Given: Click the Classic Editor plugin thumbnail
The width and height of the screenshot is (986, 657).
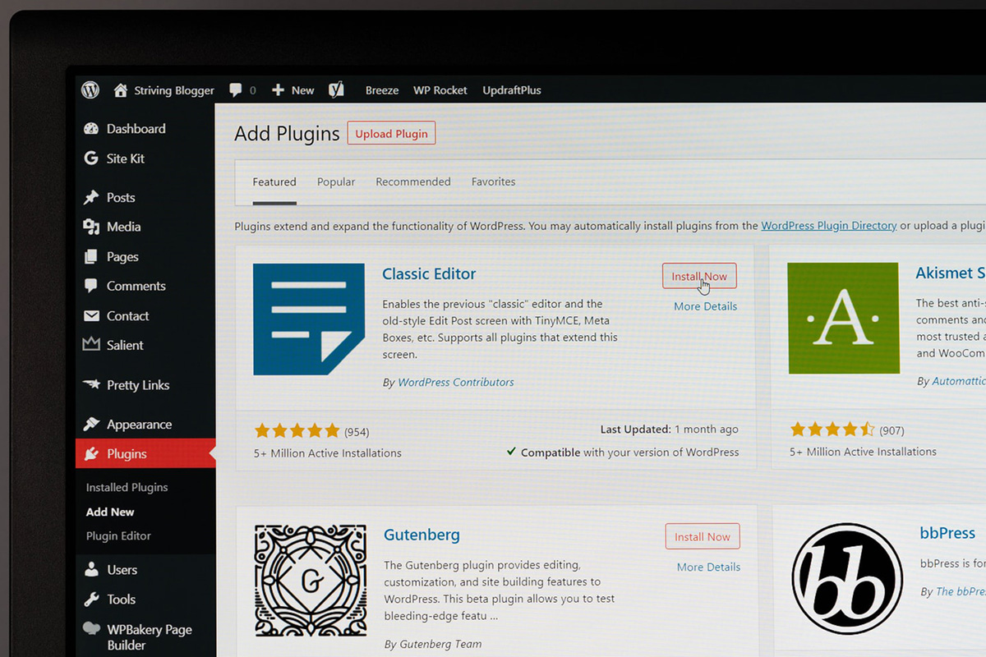Looking at the screenshot, I should (309, 319).
